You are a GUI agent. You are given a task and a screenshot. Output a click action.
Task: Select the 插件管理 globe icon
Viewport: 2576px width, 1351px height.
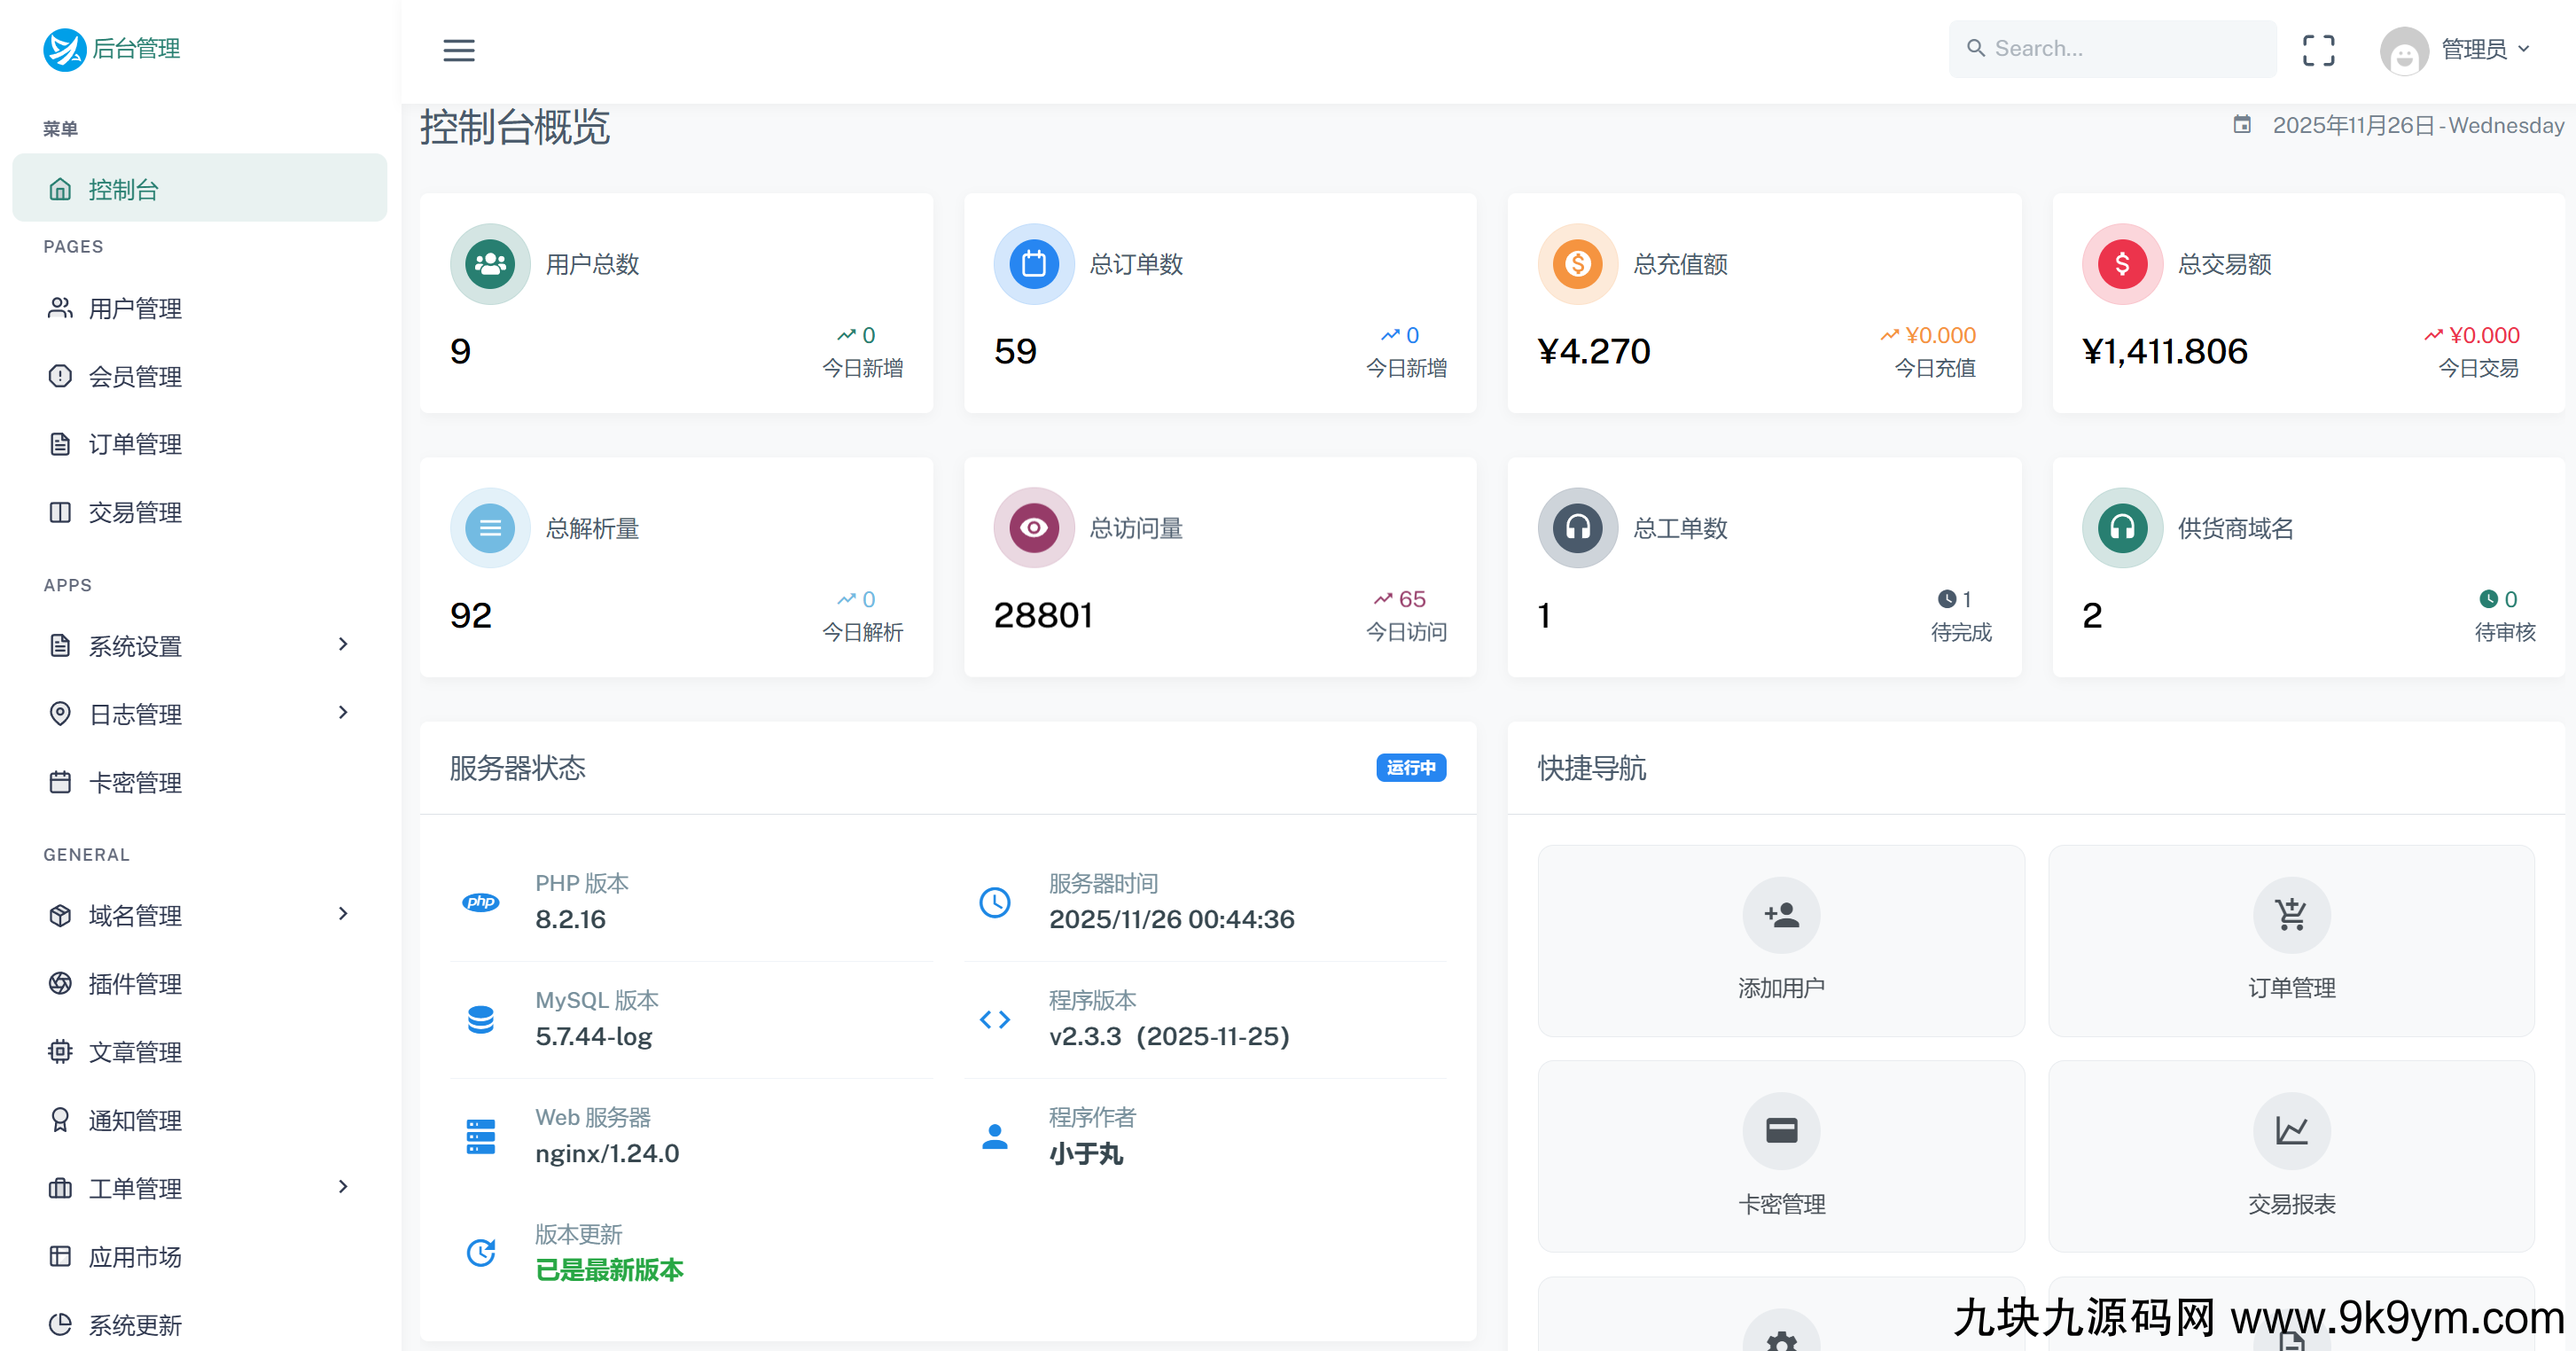60,984
